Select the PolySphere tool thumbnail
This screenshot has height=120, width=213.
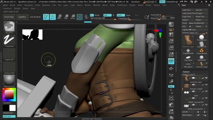coord(202,38)
